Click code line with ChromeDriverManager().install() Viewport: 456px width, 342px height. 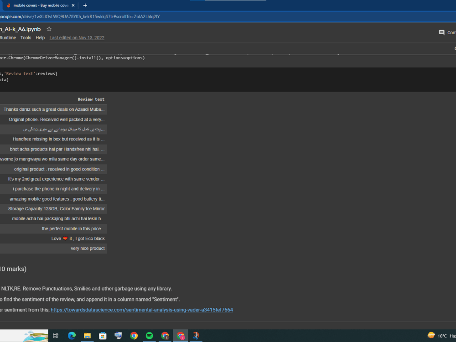coord(72,58)
